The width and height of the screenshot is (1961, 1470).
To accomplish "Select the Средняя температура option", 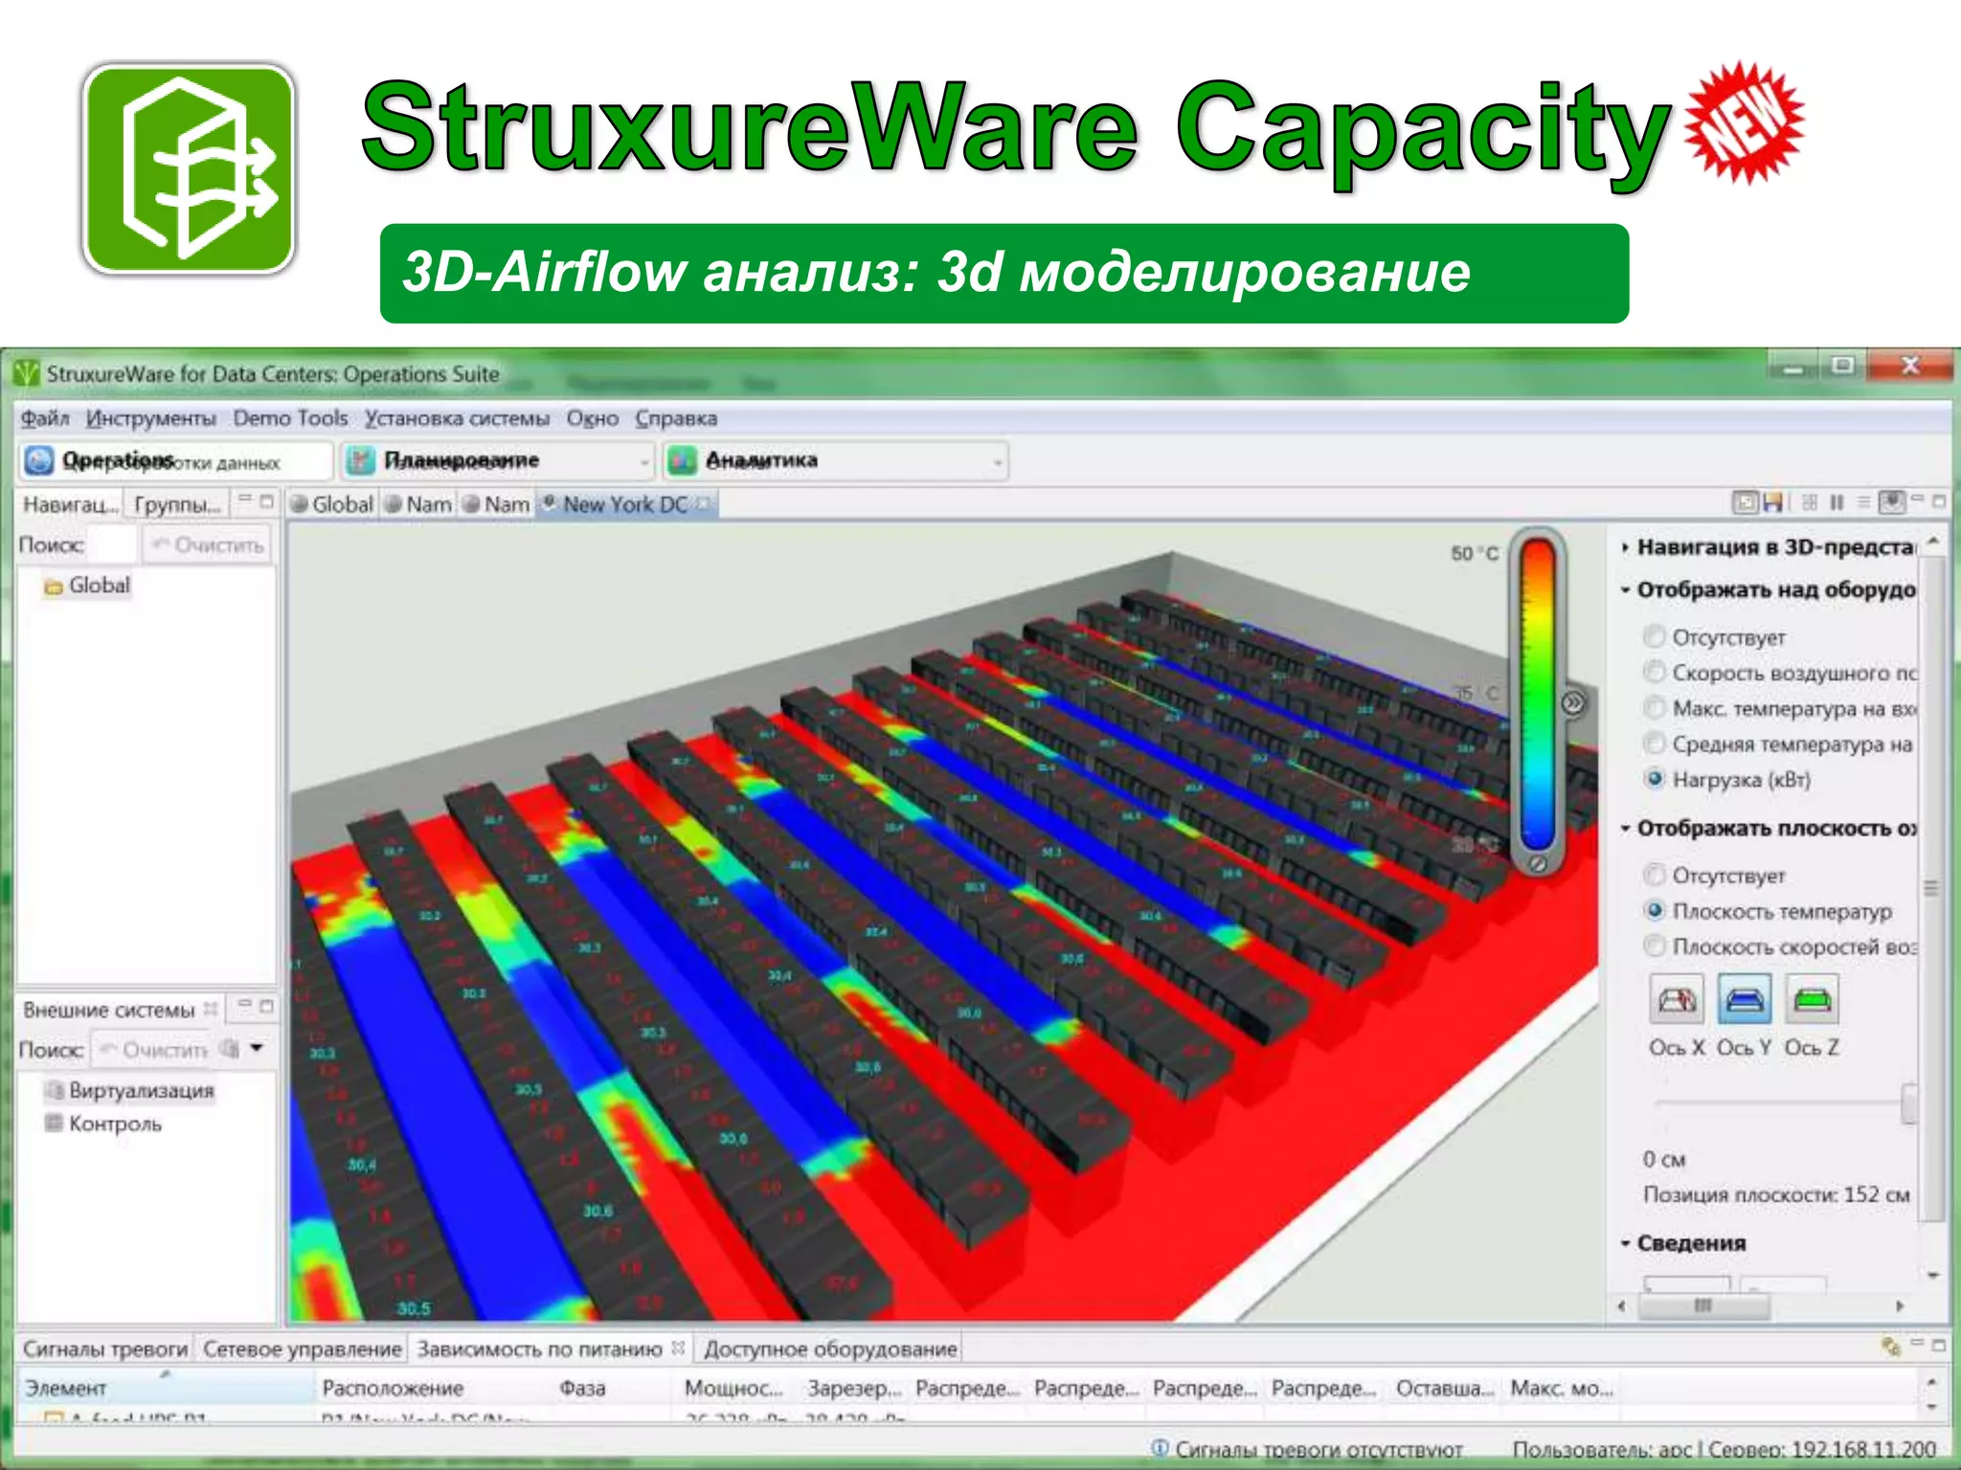I will (x=1655, y=743).
